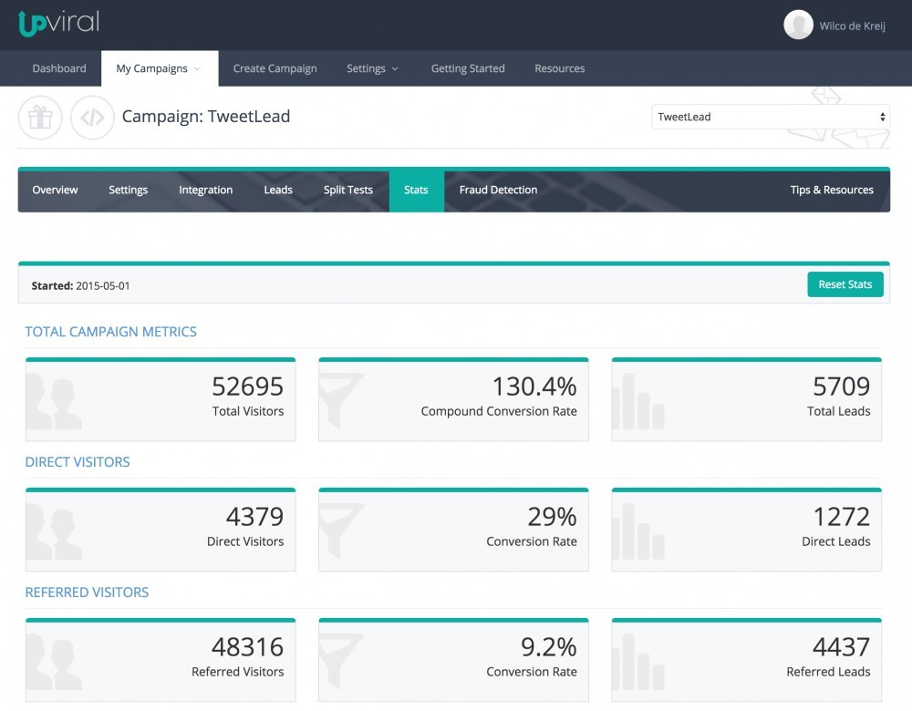Click the Total Campaign Metrics heading
The image size is (912, 711).
point(111,332)
